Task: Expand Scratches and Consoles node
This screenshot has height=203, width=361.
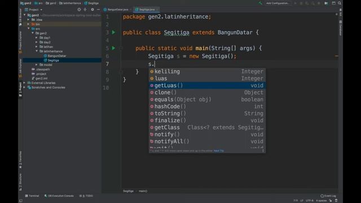Action: (25, 87)
